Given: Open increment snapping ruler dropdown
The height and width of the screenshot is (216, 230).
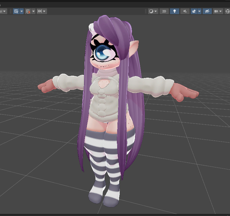Looking at the screenshot, I should point(42,11).
